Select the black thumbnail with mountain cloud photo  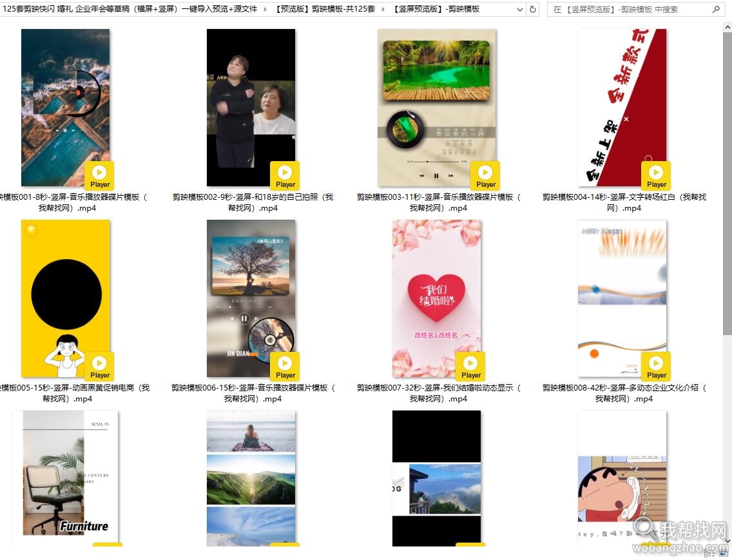coord(436,478)
